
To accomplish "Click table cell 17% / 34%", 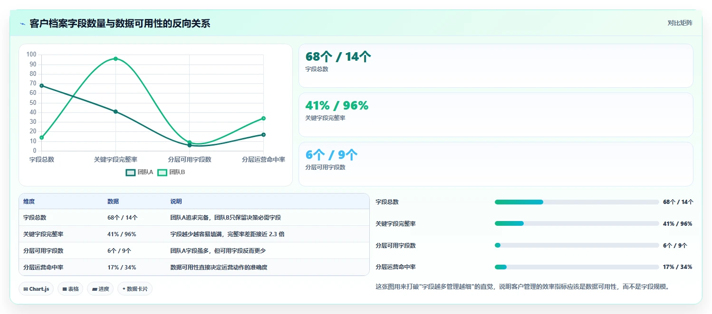I will click(122, 268).
